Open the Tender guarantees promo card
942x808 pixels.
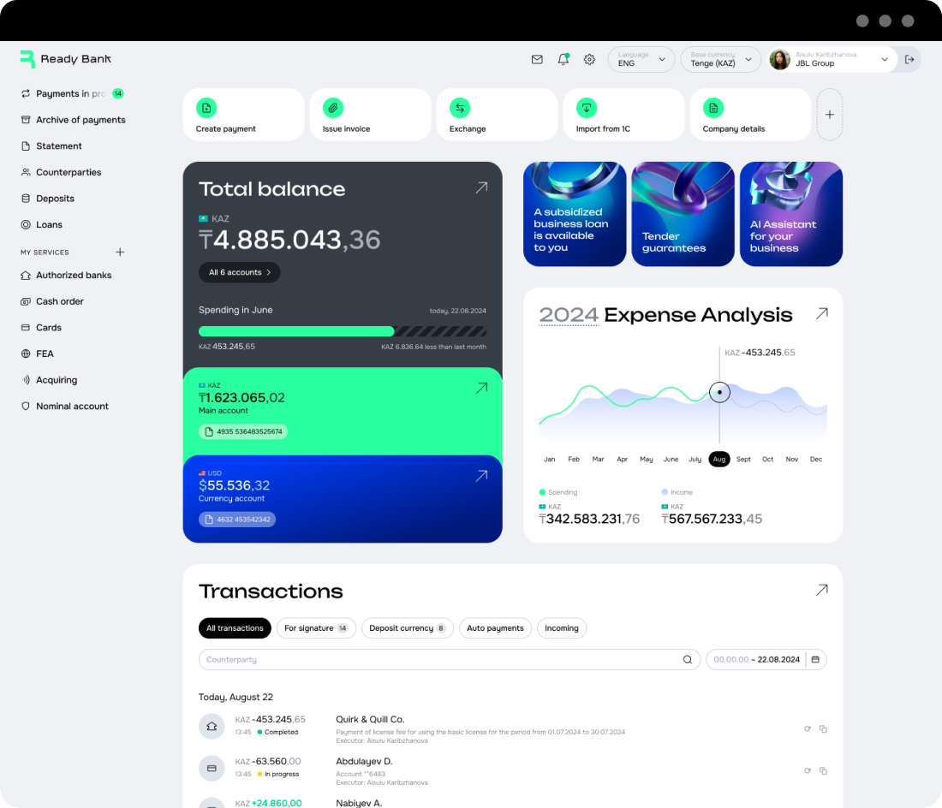683,214
